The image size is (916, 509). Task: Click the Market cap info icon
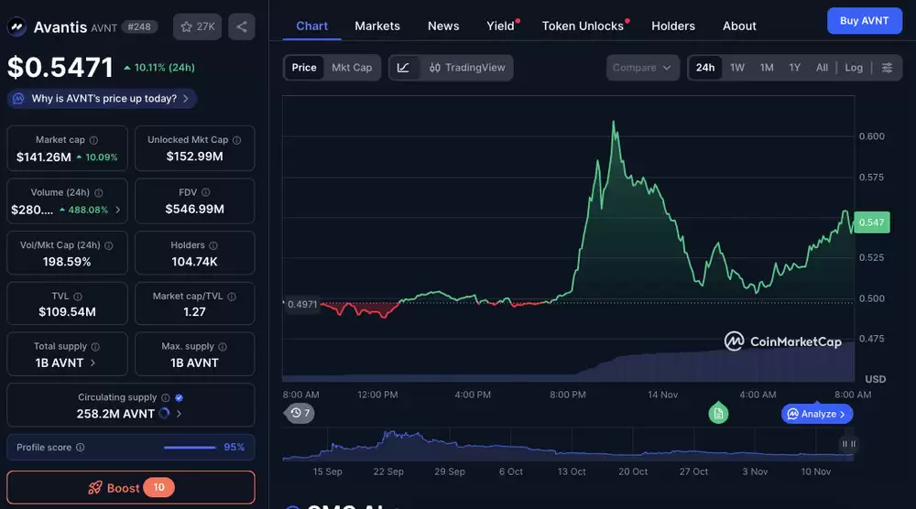pos(93,140)
